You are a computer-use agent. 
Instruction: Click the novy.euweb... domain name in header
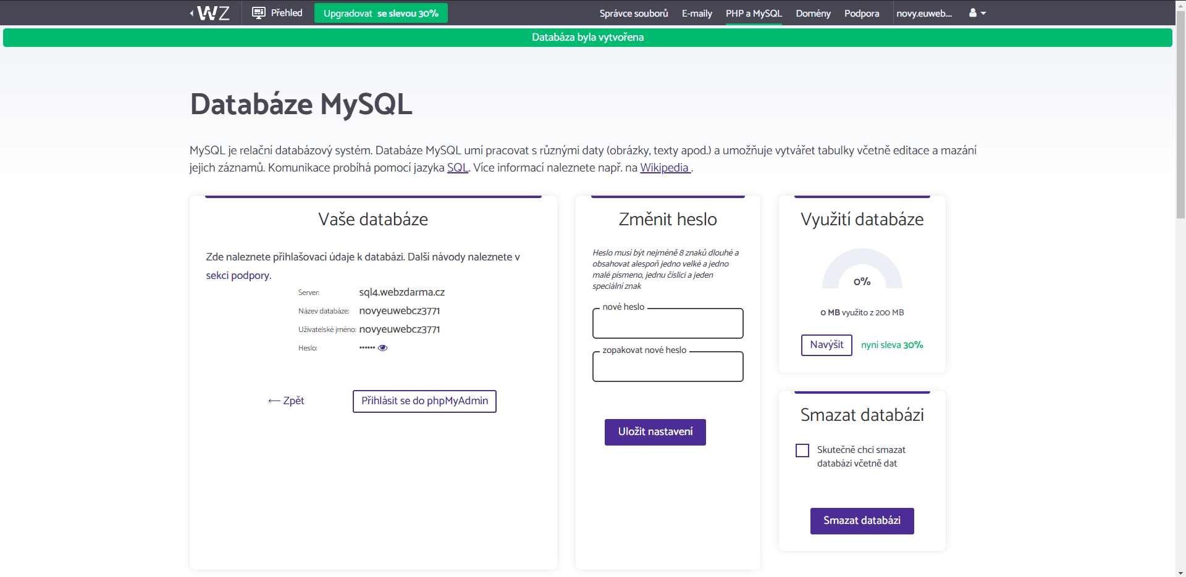pos(924,13)
